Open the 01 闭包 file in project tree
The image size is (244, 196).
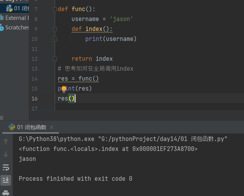(21, 8)
